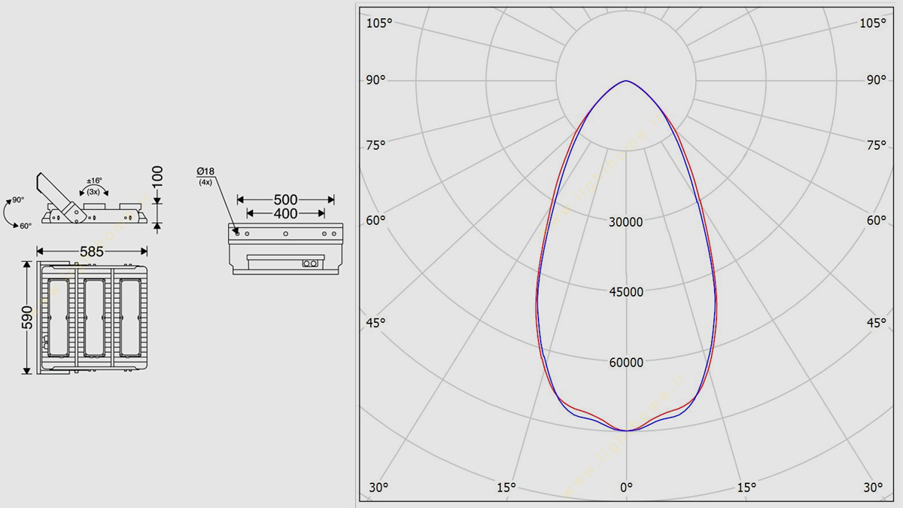Viewport: 903px width, 508px height.
Task: Click the 100 height dimension label
Action: pyautogui.click(x=157, y=178)
